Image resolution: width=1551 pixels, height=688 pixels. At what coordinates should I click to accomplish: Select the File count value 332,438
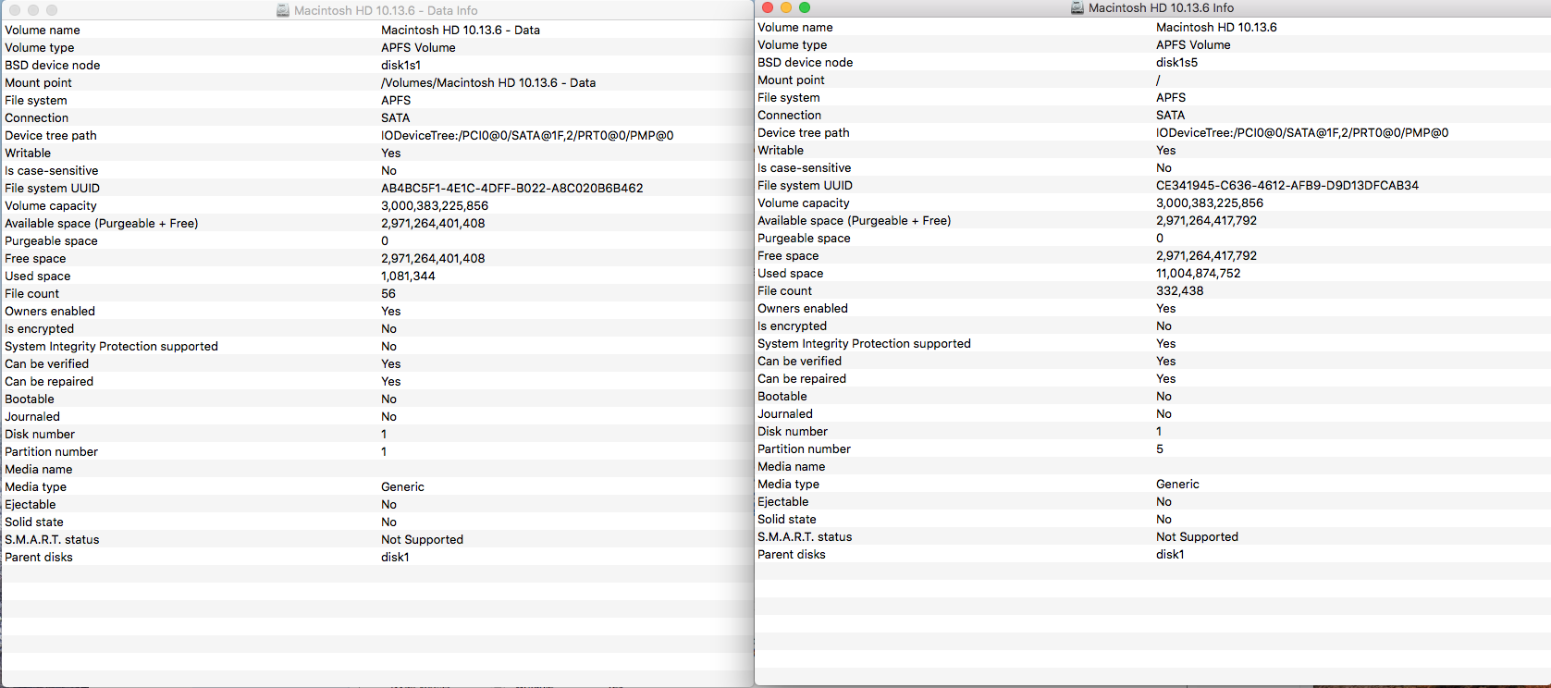tap(1179, 291)
